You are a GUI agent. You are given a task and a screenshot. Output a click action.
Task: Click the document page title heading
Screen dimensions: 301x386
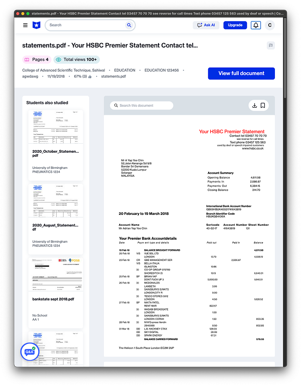(x=110, y=45)
